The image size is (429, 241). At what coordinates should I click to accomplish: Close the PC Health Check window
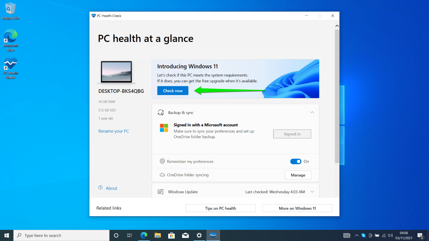332,16
